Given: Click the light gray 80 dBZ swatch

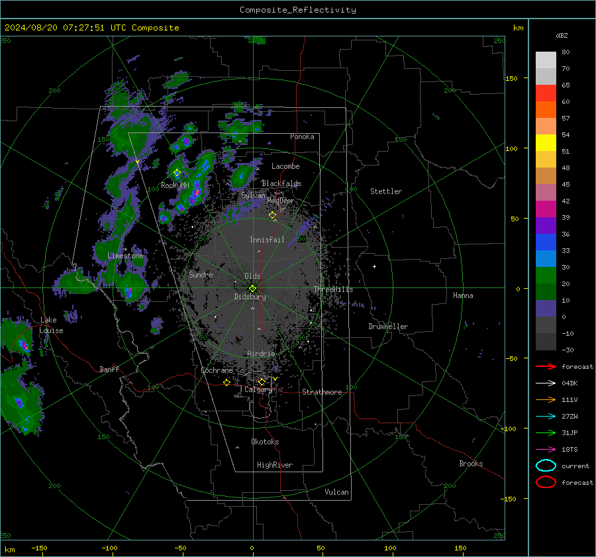Looking at the screenshot, I should pyautogui.click(x=546, y=60).
